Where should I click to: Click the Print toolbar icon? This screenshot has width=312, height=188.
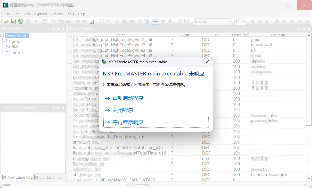(x=68, y=21)
